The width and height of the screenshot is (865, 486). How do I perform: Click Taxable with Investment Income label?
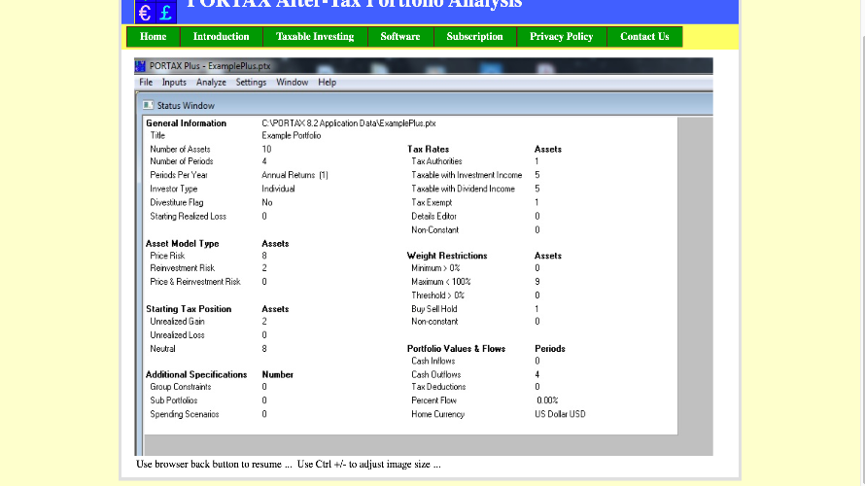click(x=467, y=175)
